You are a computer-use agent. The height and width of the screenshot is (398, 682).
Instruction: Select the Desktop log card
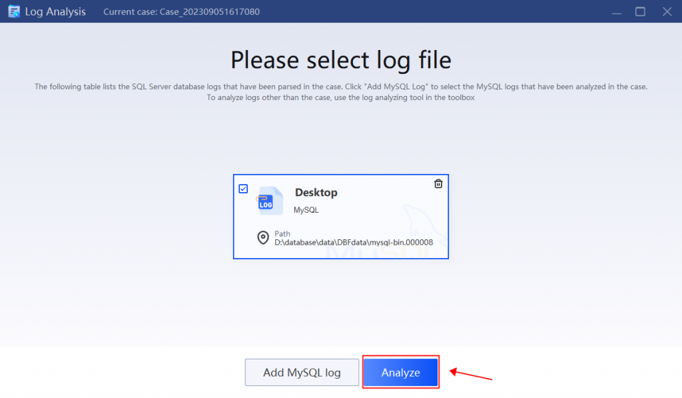click(340, 216)
